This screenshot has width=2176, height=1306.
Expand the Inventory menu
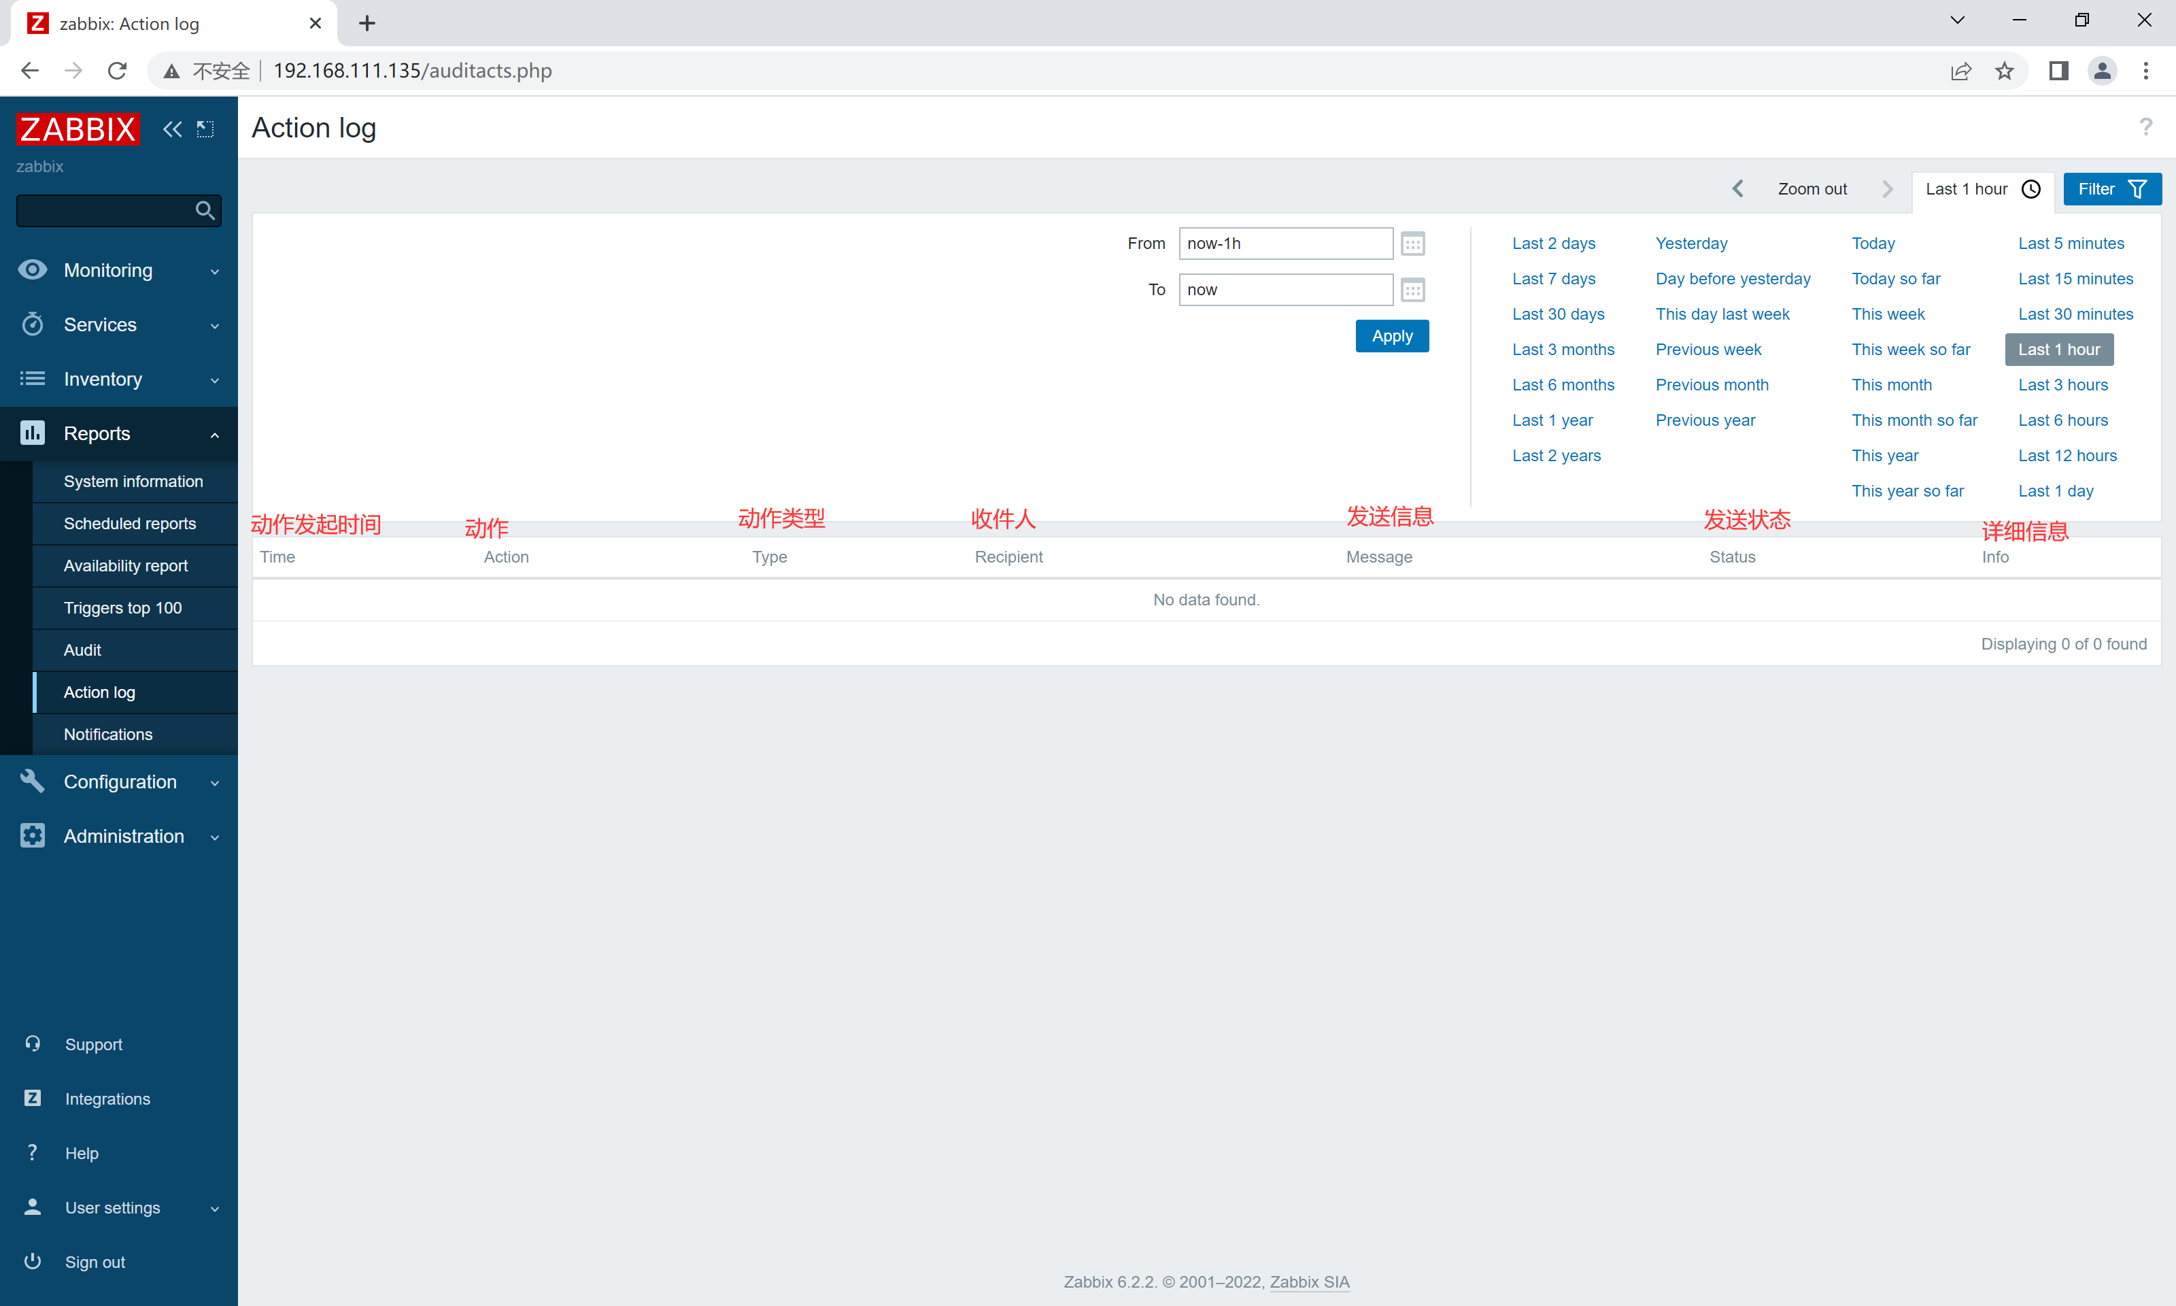coord(119,380)
